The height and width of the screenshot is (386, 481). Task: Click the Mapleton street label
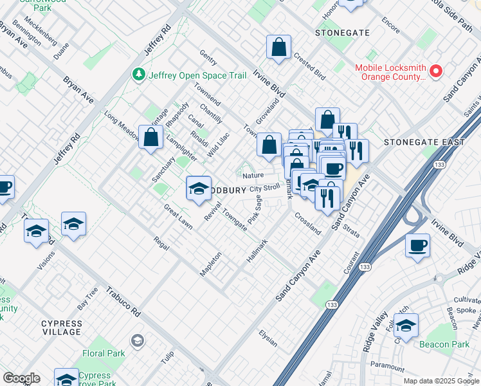(x=211, y=264)
